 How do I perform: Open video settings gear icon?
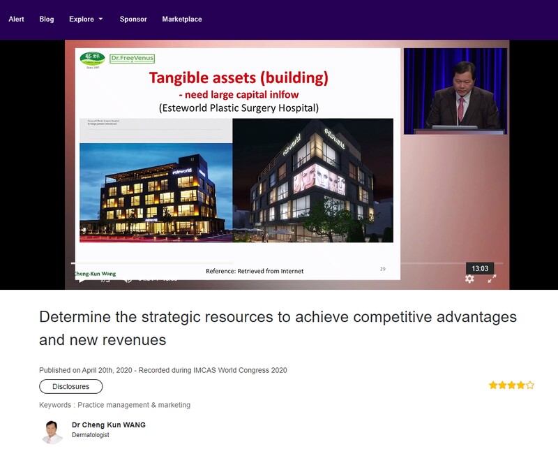469,279
